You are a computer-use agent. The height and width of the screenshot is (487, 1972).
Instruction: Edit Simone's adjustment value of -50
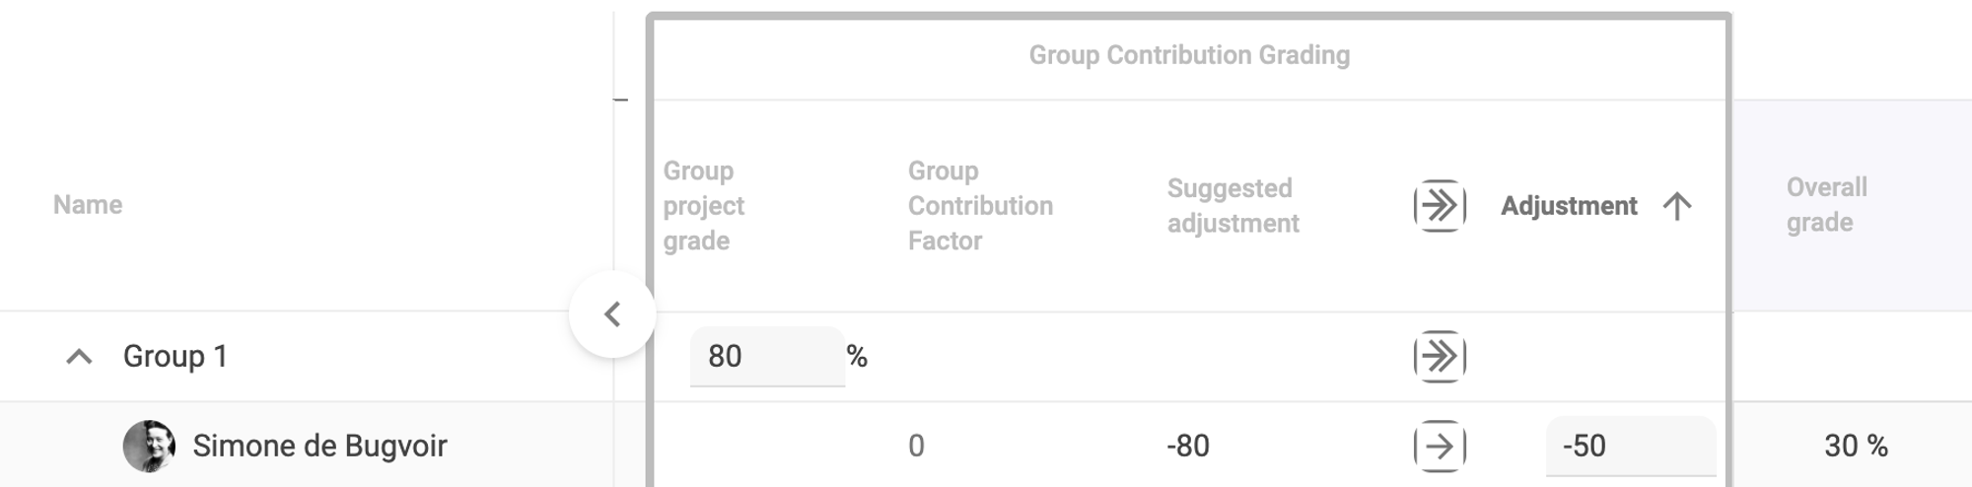(1629, 446)
